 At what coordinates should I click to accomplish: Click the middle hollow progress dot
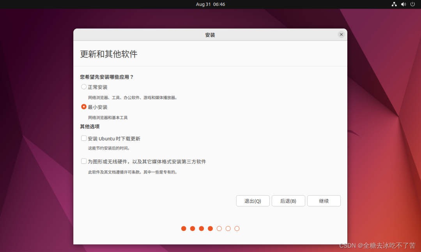[228, 229]
